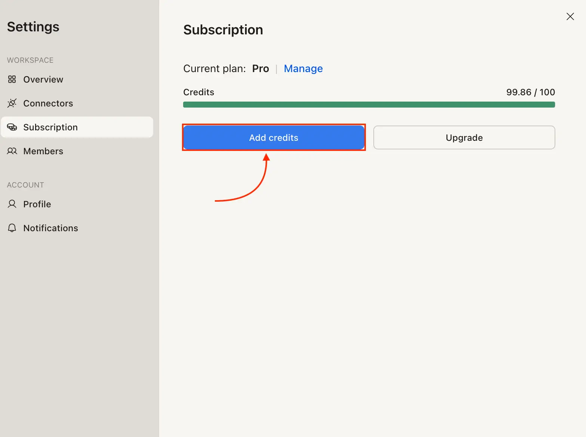Click the Settings sidebar title
The width and height of the screenshot is (586, 437).
33,27
